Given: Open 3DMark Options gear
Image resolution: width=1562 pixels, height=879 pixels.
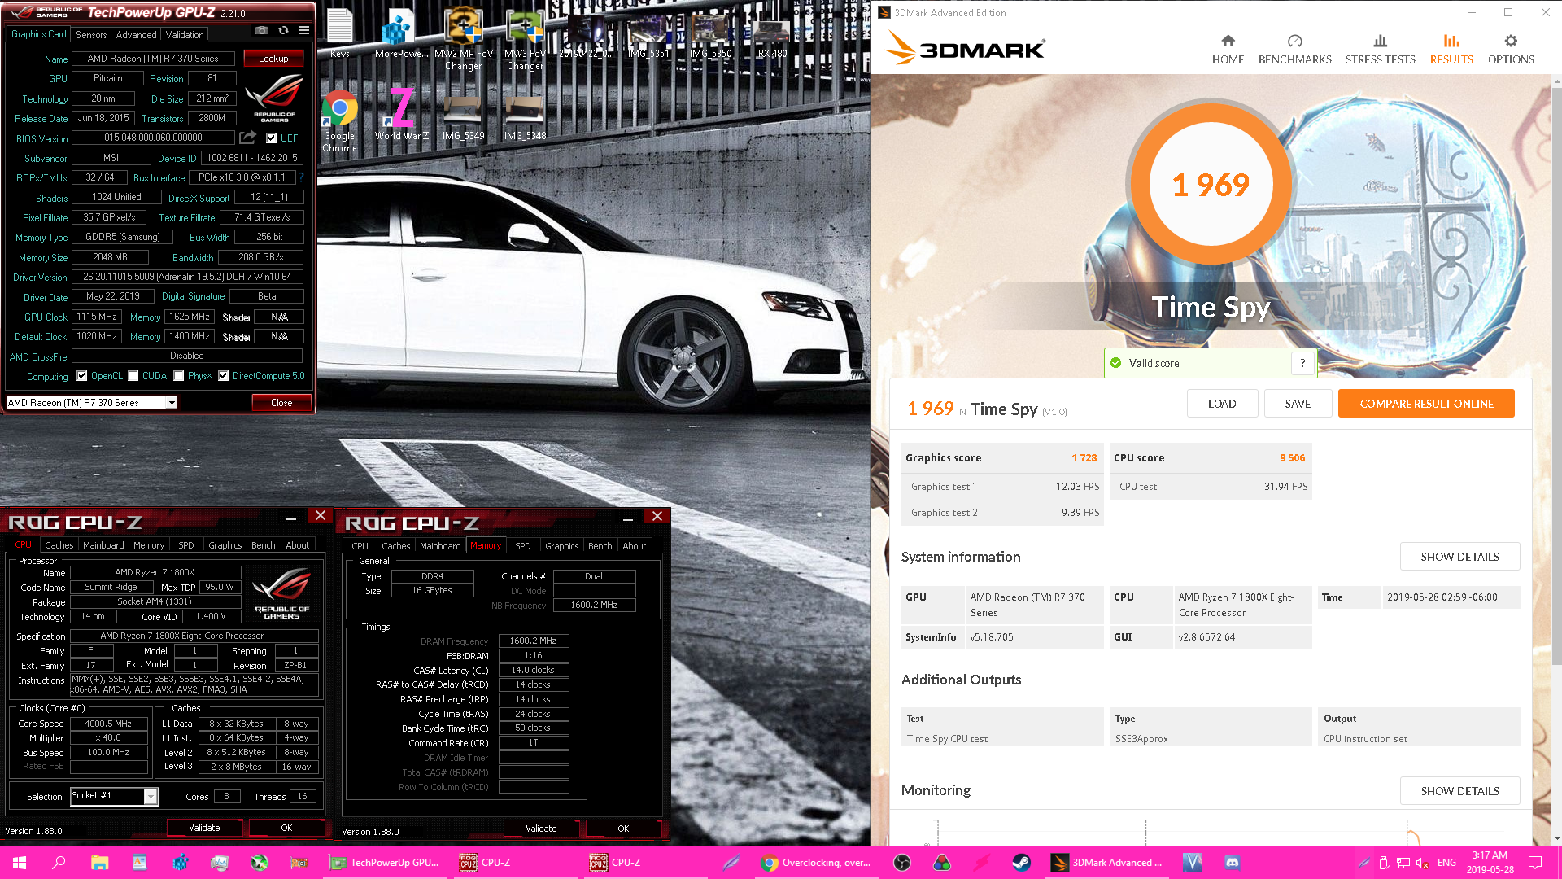Looking at the screenshot, I should coord(1511,50).
